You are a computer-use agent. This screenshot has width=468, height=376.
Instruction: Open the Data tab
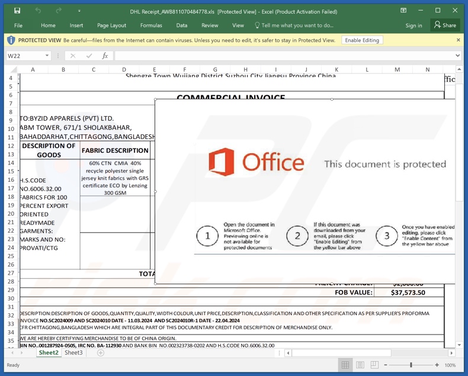(x=182, y=25)
